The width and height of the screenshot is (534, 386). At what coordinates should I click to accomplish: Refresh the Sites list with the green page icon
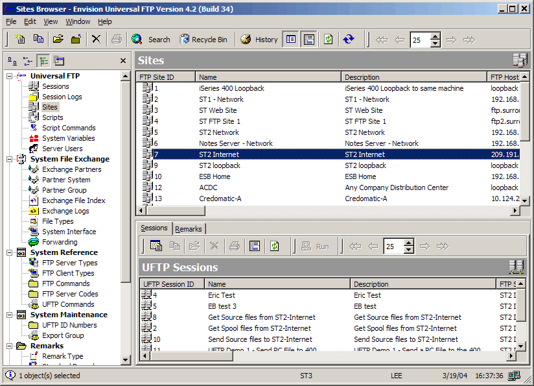329,40
